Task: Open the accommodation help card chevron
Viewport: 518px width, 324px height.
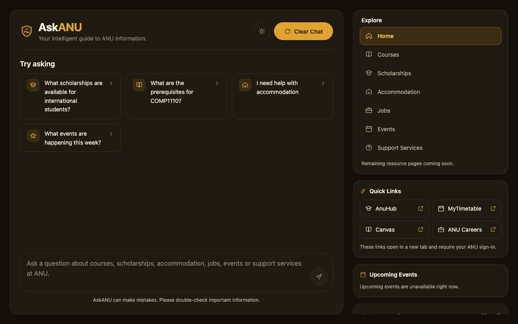Action: pyautogui.click(x=323, y=83)
